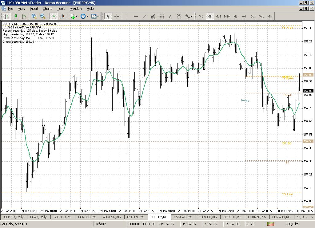Click the zoom in magnifier

tap(34, 16)
